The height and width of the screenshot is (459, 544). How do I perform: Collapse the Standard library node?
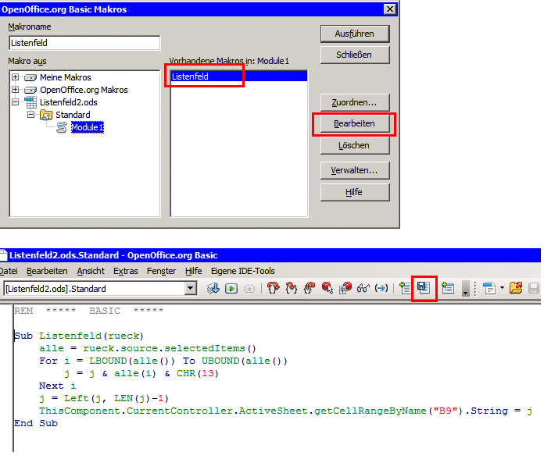[x=31, y=114]
